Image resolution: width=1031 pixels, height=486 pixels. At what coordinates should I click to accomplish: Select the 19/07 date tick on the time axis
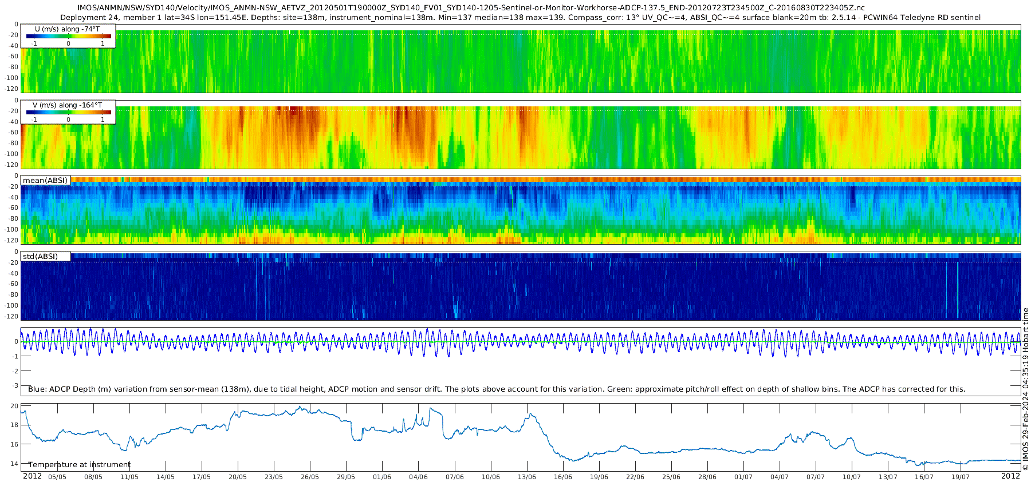[961, 477]
